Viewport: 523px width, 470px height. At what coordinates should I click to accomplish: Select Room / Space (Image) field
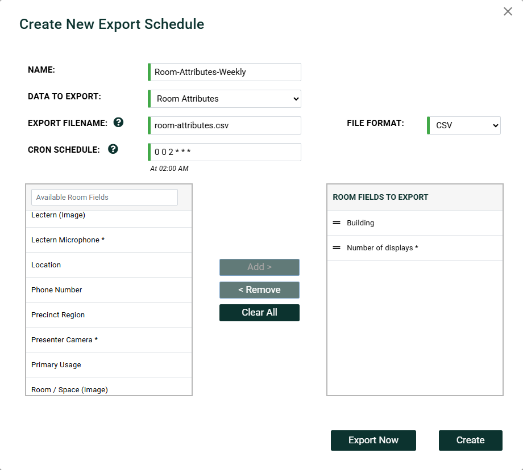tap(109, 387)
